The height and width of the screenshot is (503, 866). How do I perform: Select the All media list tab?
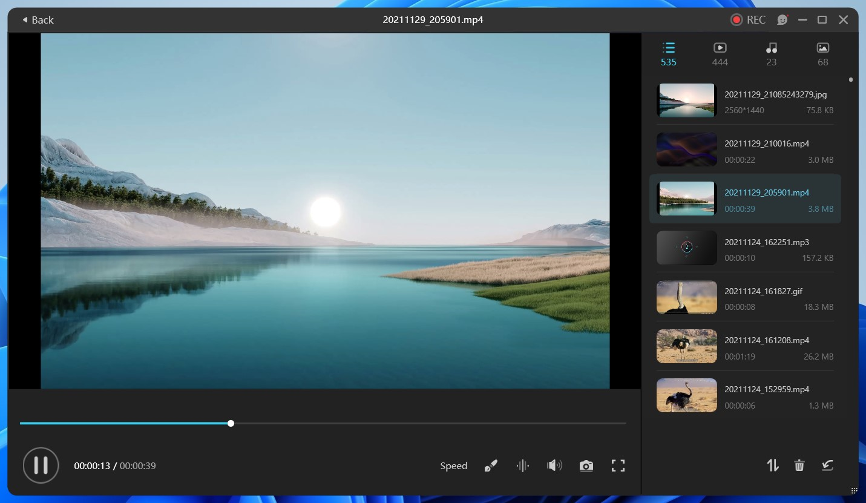point(669,53)
